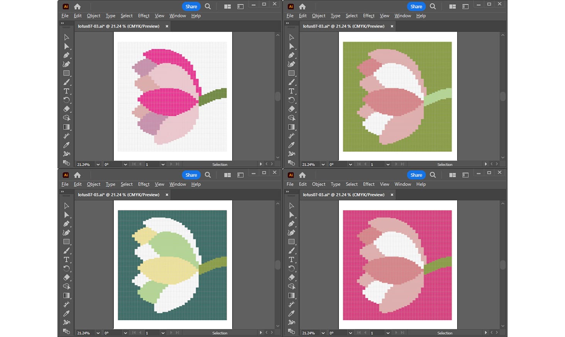The image size is (565, 337).
Task: Click the Home icon in the teal artwork window
Action: click(x=78, y=175)
